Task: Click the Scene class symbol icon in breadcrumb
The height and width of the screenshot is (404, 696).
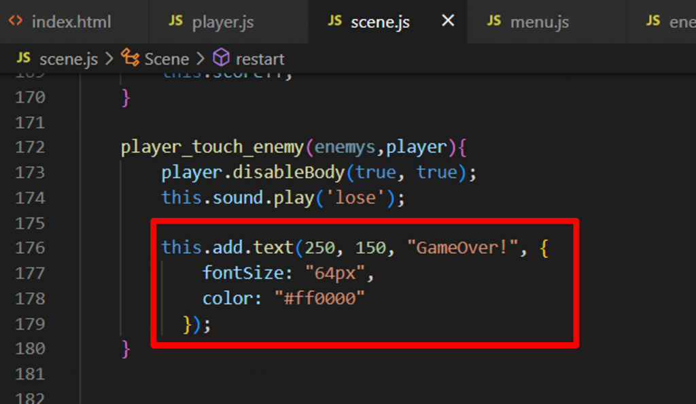Action: point(130,58)
